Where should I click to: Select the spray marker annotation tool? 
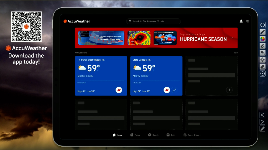(x=263, y=53)
